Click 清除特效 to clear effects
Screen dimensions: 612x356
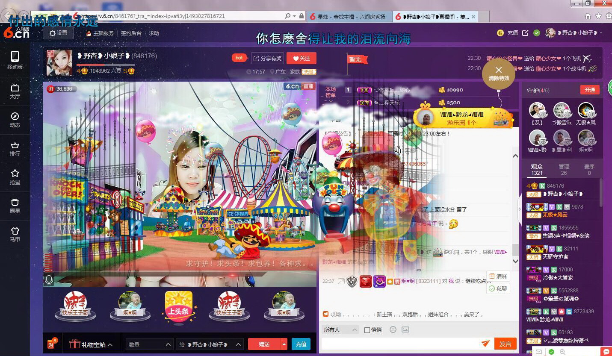click(499, 74)
